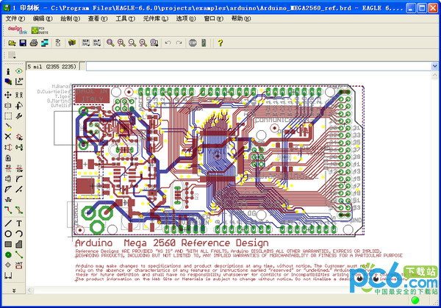
Task: Select the Ripup tool
Action: 19,210
